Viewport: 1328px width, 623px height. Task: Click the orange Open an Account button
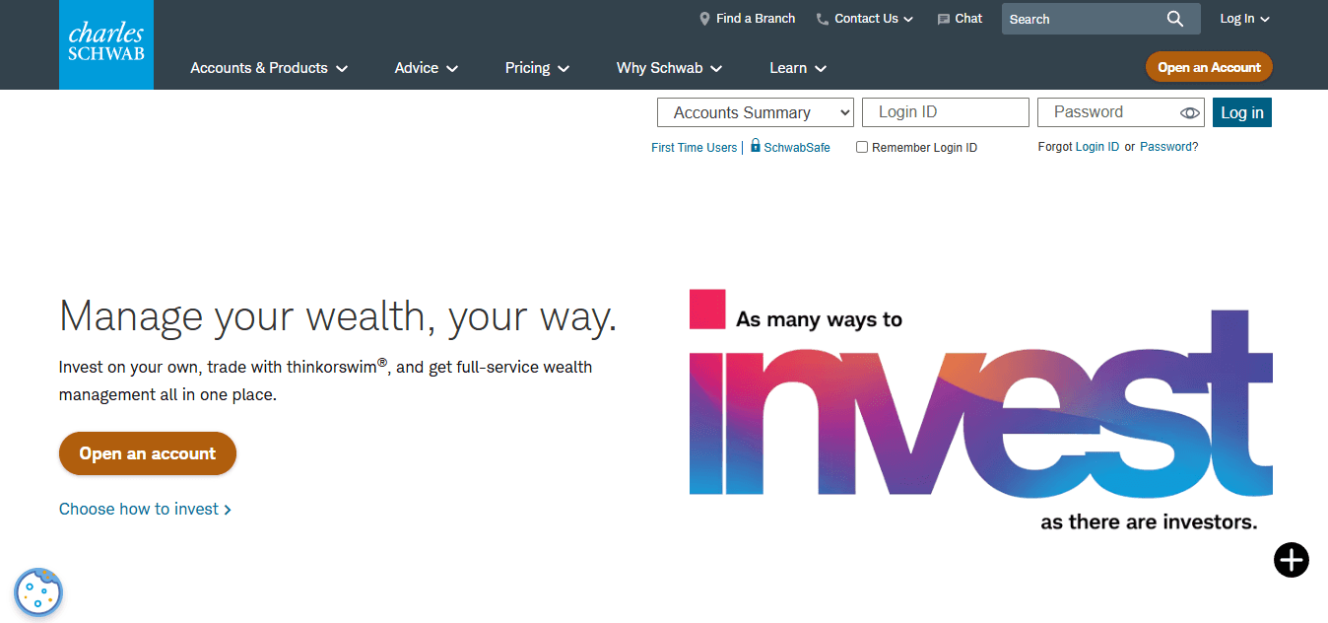[1209, 67]
